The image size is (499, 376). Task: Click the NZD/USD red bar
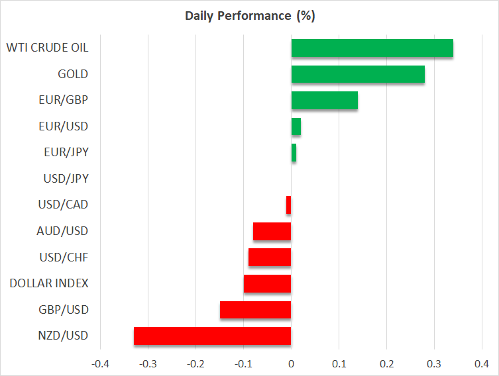(x=212, y=336)
